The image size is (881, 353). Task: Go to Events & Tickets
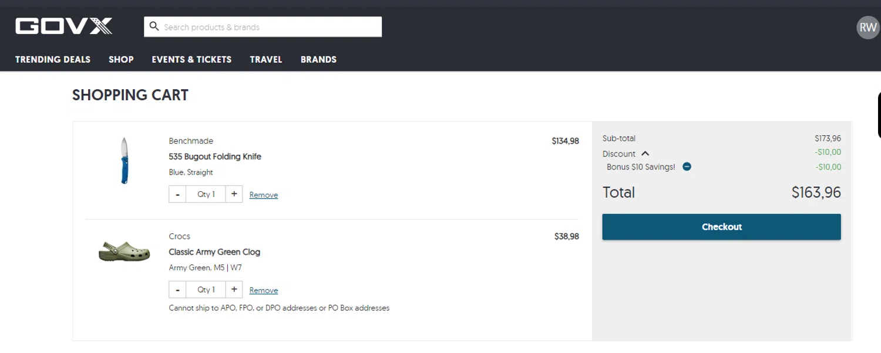191,59
